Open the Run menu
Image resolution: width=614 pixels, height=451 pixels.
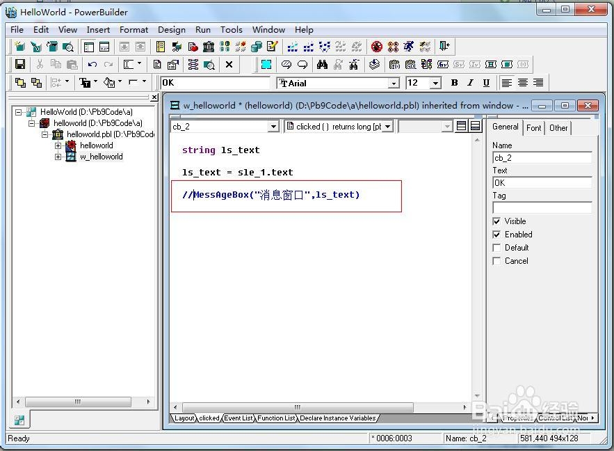pos(203,30)
